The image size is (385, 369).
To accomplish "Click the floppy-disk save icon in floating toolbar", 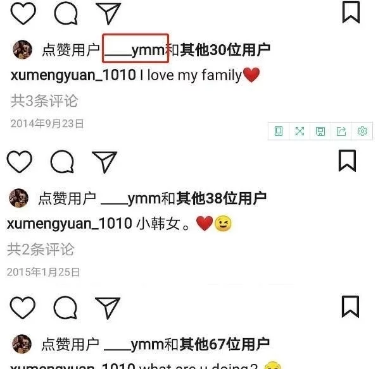I will click(320, 131).
